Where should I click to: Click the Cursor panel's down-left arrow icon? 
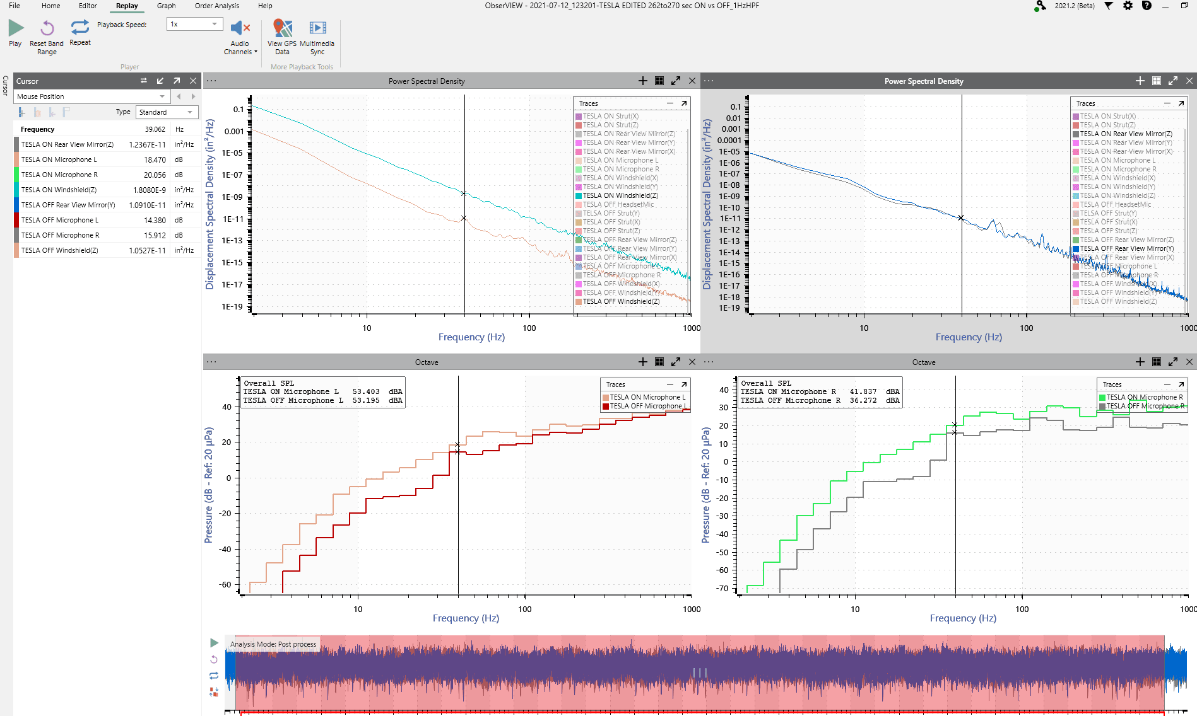pos(160,81)
